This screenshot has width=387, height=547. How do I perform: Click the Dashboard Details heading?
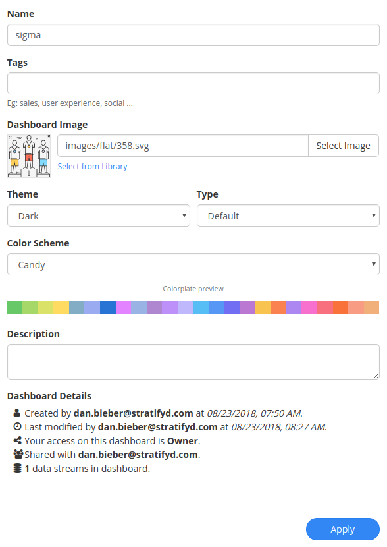coord(49,396)
